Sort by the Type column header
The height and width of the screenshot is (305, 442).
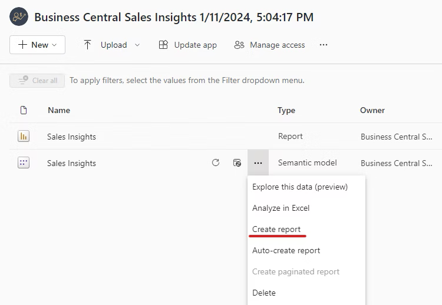click(286, 110)
